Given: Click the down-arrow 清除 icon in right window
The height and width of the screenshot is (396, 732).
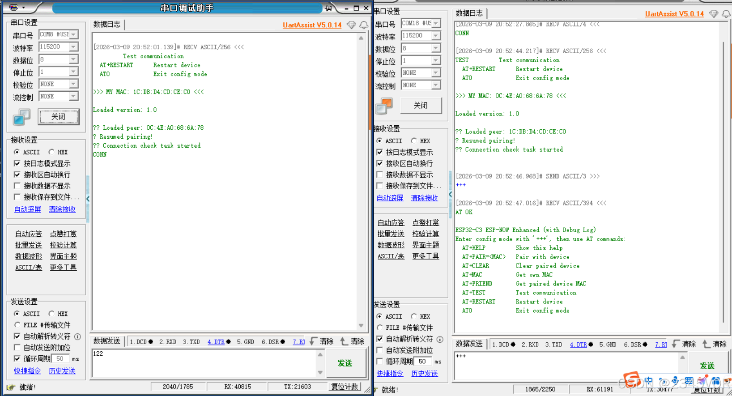Looking at the screenshot, I should click(x=676, y=344).
